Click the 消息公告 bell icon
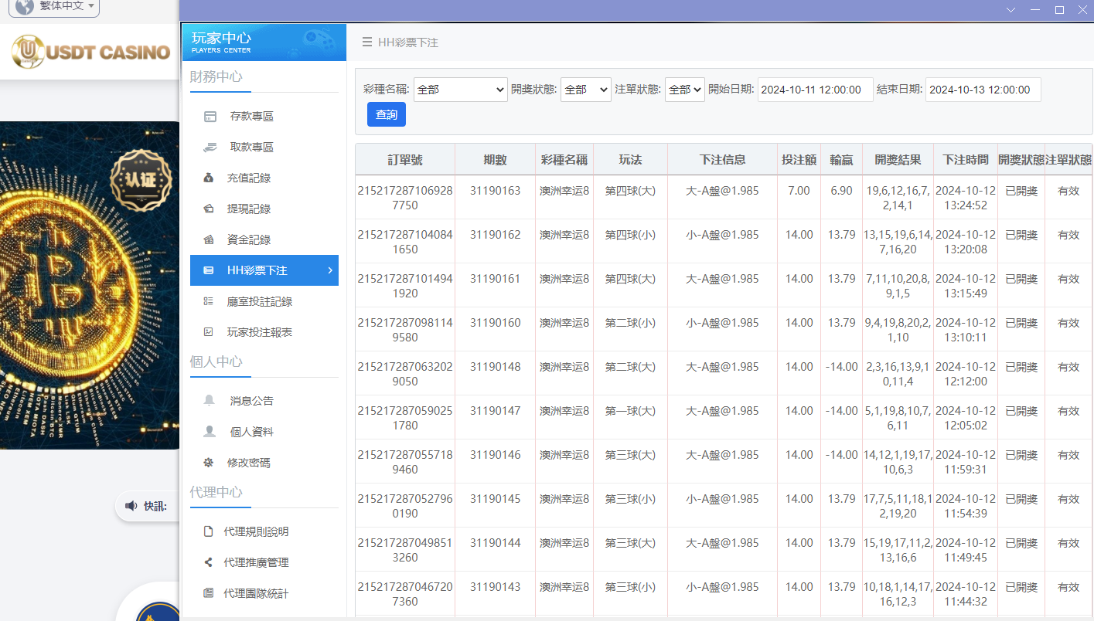Image resolution: width=1094 pixels, height=621 pixels. pos(209,400)
